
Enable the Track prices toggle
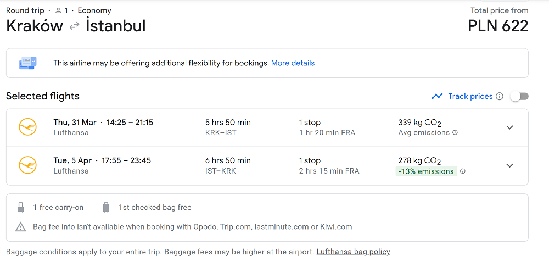[519, 96]
